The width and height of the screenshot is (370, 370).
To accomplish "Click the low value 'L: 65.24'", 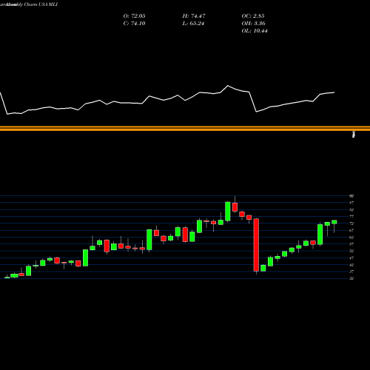I will (x=193, y=24).
